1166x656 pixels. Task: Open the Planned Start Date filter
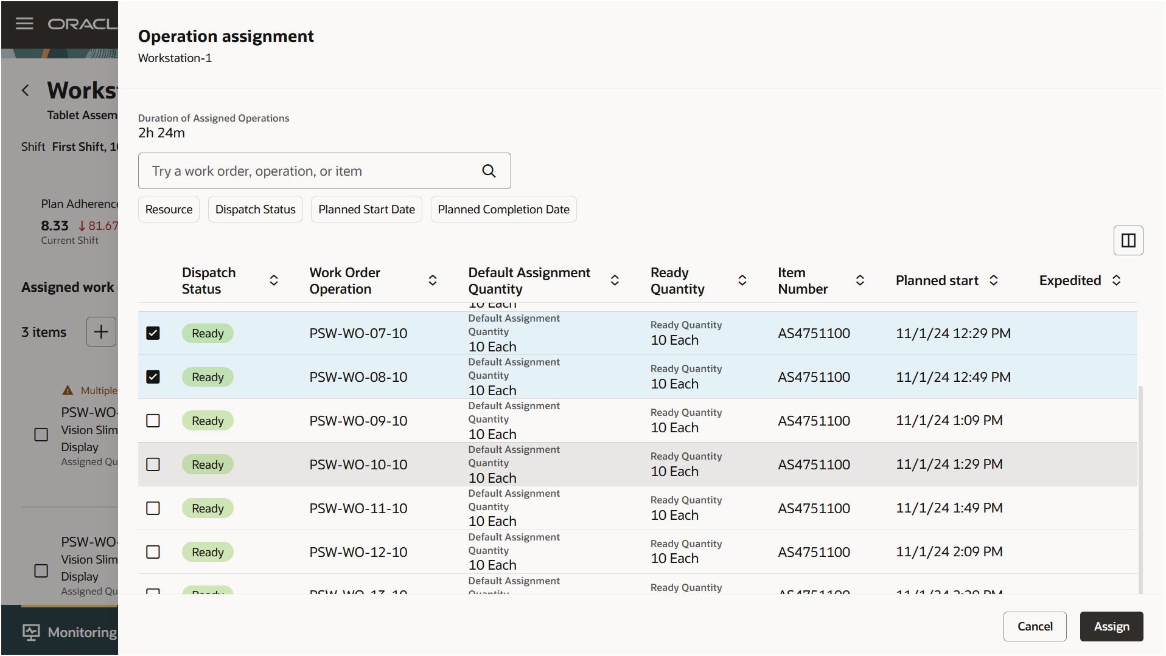[x=366, y=209]
